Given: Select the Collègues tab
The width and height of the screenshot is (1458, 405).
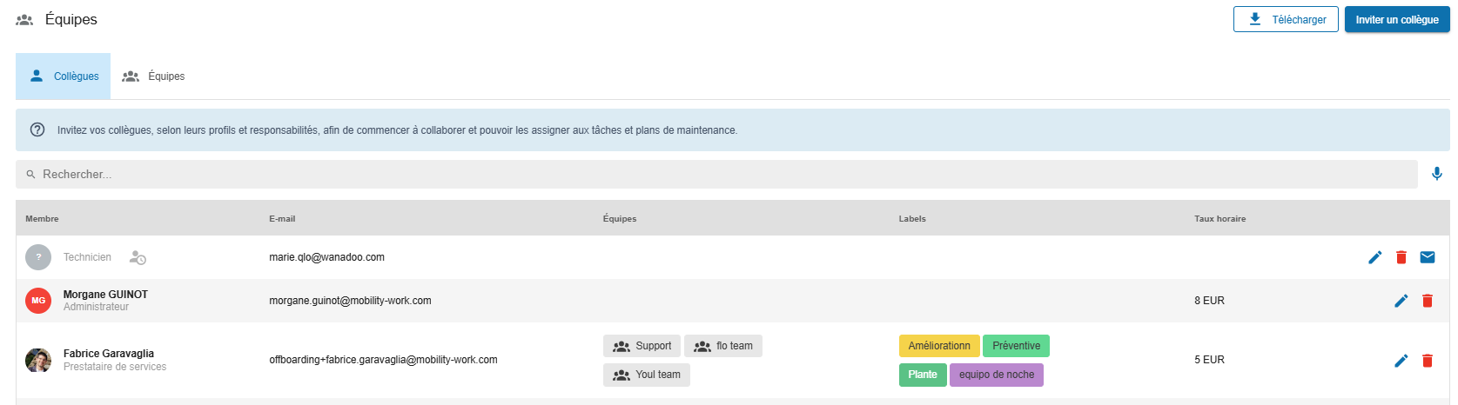Looking at the screenshot, I should (64, 76).
